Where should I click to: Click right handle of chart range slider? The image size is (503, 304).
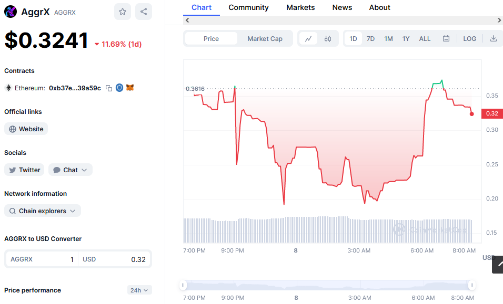[471, 285]
